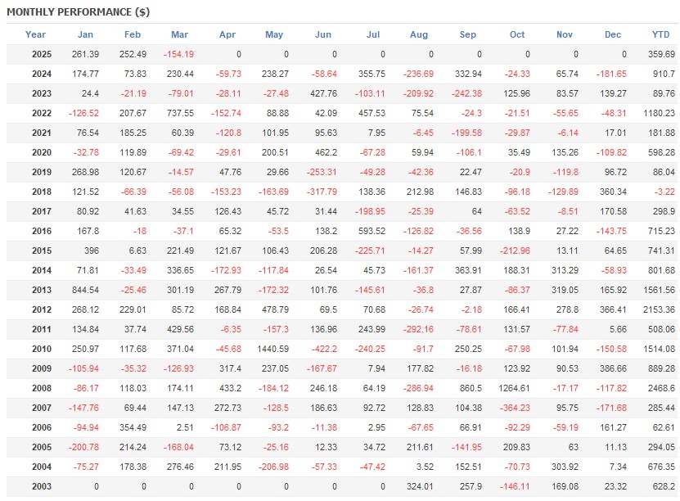Image resolution: width=680 pixels, height=501 pixels.
Task: Select the YTD column header
Action: coord(660,34)
